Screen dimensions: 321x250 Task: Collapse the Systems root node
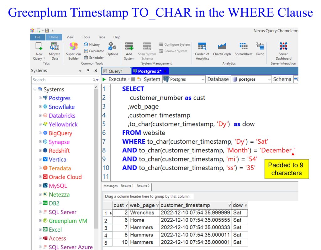coord(35,89)
